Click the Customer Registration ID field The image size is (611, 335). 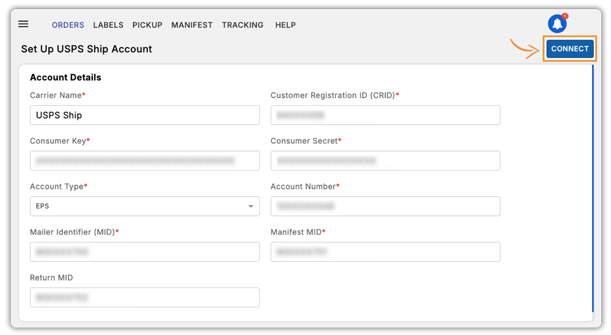click(x=386, y=115)
